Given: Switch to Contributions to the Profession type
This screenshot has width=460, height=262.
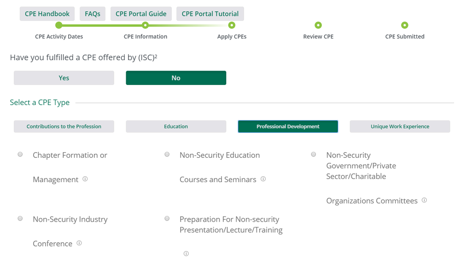Looking at the screenshot, I should click(x=64, y=127).
